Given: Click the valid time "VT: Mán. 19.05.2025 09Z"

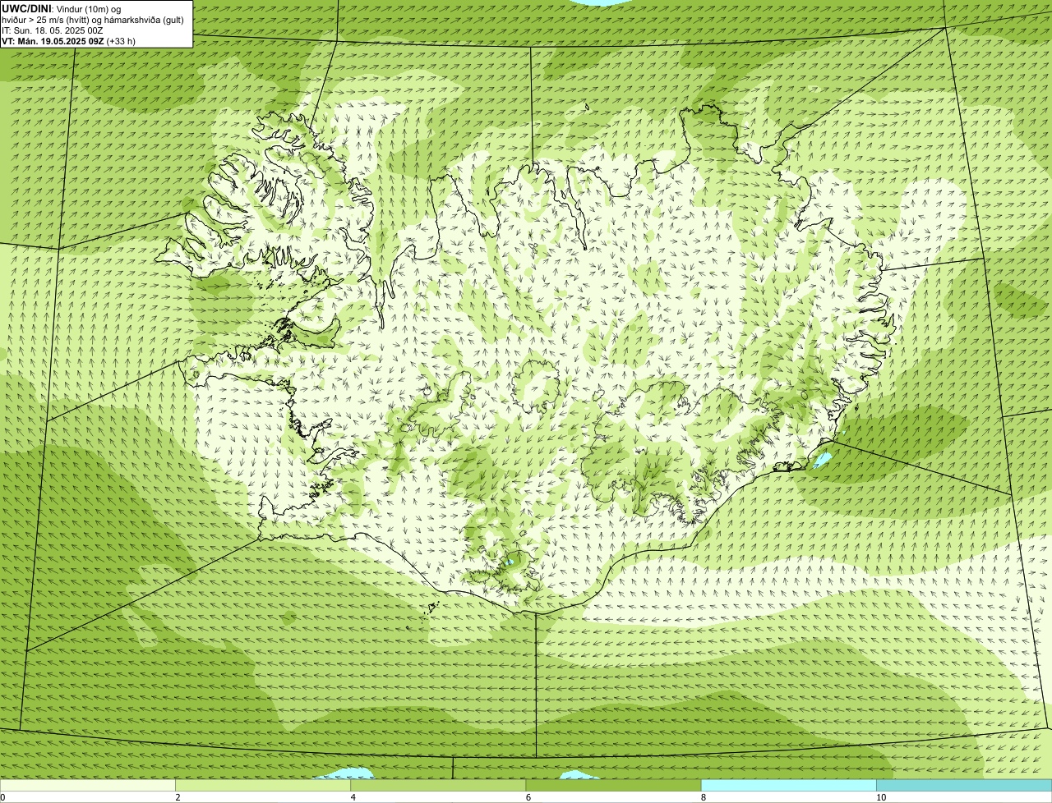Looking at the screenshot, I should click(53, 41).
